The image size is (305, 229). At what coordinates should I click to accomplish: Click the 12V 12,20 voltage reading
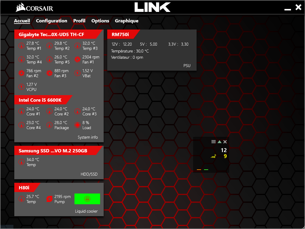(122, 44)
